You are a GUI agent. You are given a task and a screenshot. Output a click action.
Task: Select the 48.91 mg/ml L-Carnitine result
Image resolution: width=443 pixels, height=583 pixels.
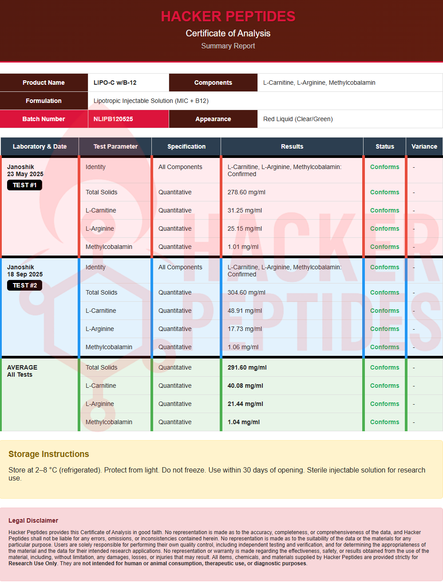245,311
